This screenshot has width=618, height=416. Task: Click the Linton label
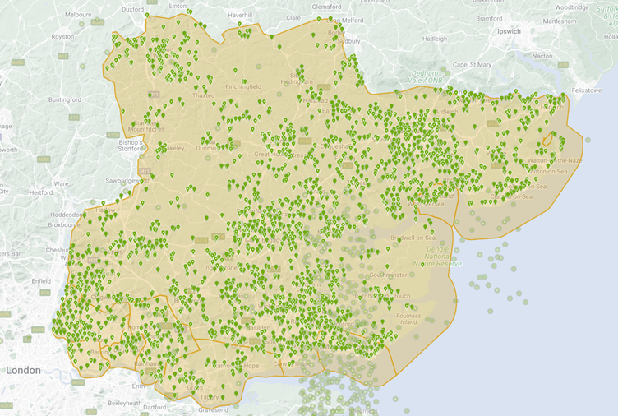[x=178, y=6]
